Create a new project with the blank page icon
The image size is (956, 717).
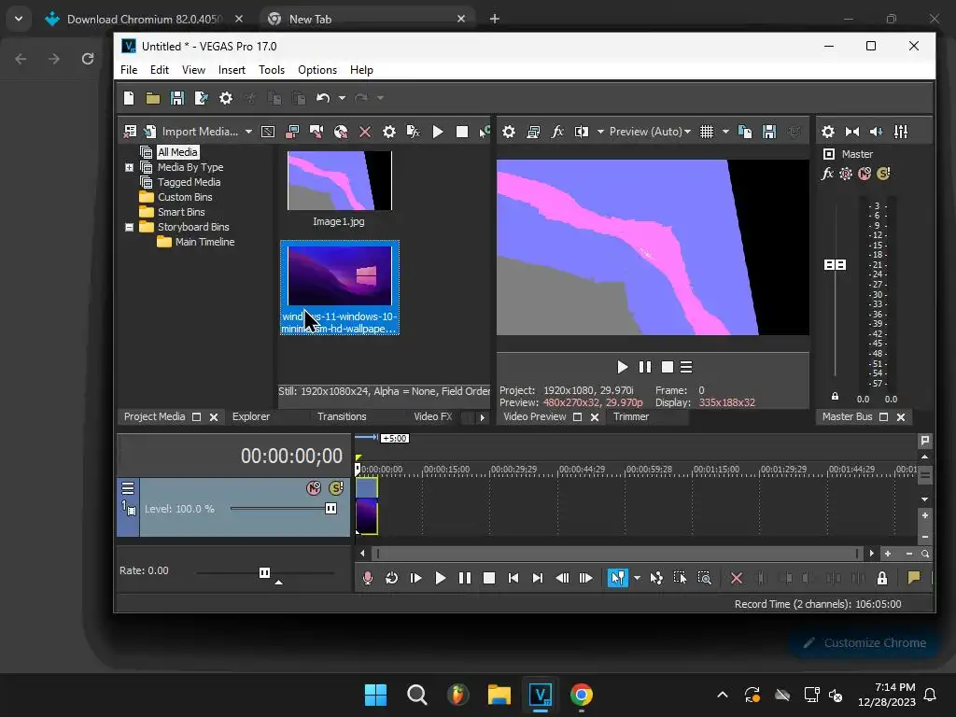click(129, 98)
